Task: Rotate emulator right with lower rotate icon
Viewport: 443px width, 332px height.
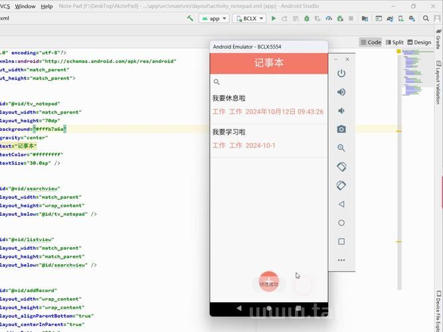Action: [x=341, y=185]
